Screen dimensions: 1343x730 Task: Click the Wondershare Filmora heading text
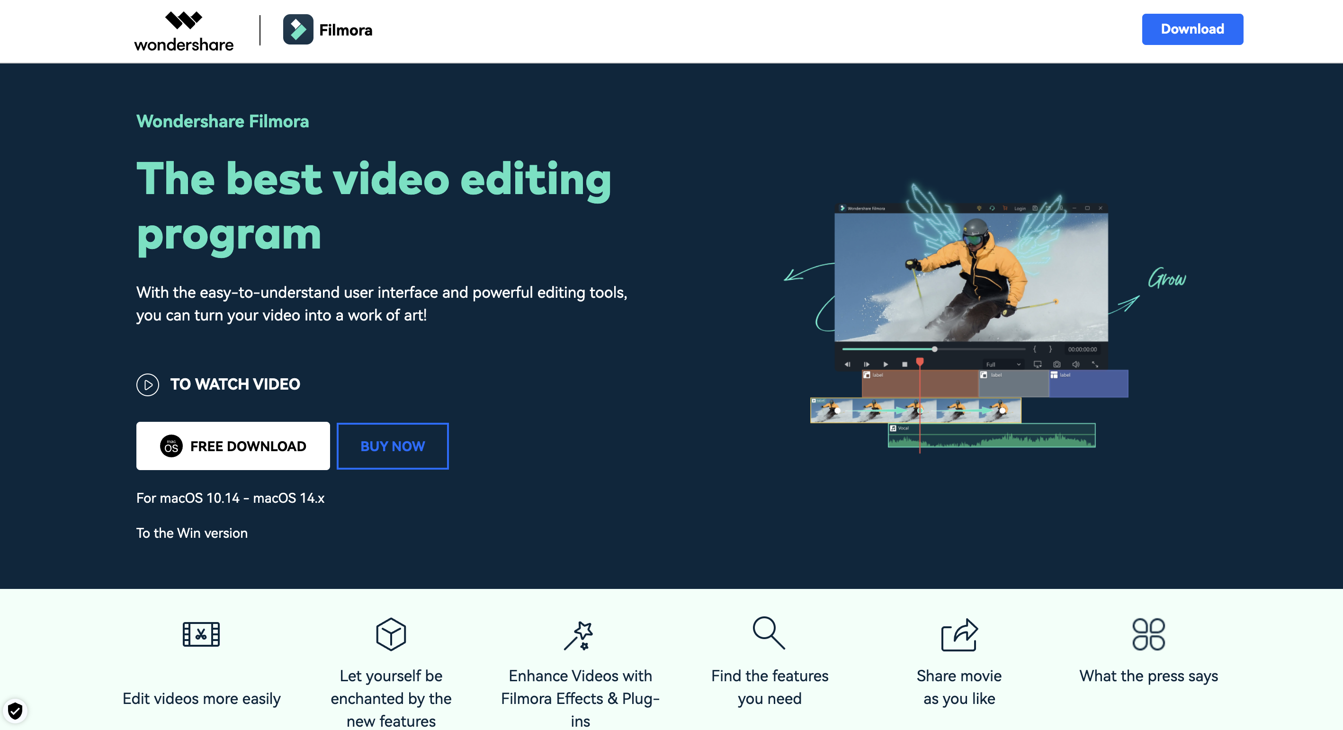(223, 121)
